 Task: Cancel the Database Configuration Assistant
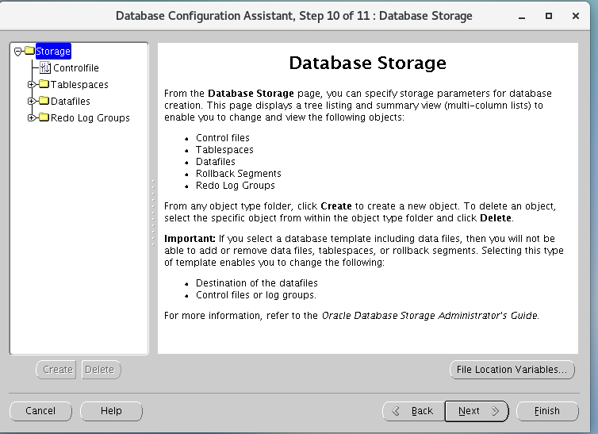click(40, 411)
